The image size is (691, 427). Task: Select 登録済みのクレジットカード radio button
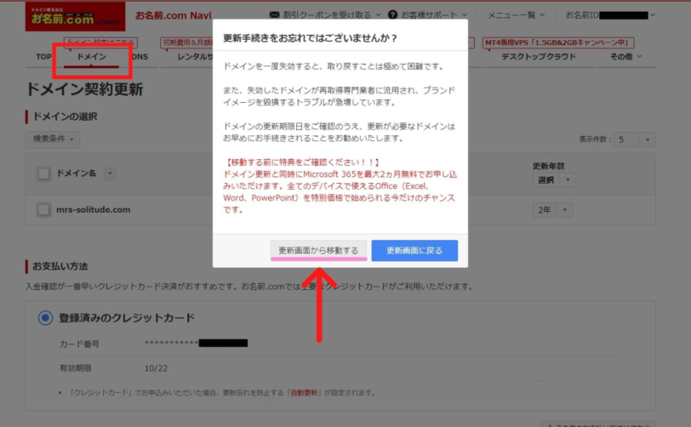(45, 318)
